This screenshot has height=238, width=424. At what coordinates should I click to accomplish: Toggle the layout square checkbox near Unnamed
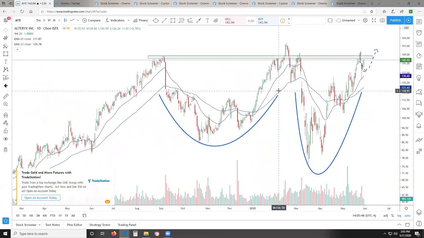click(x=330, y=20)
